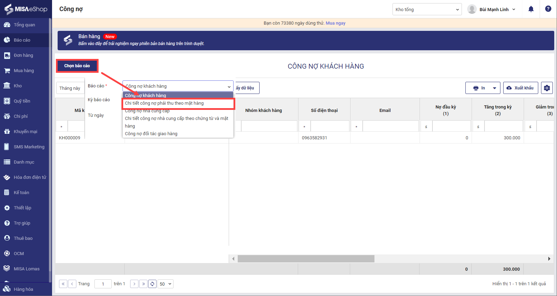Open filter operator for Email column
This screenshot has width=557, height=296.
click(x=356, y=126)
